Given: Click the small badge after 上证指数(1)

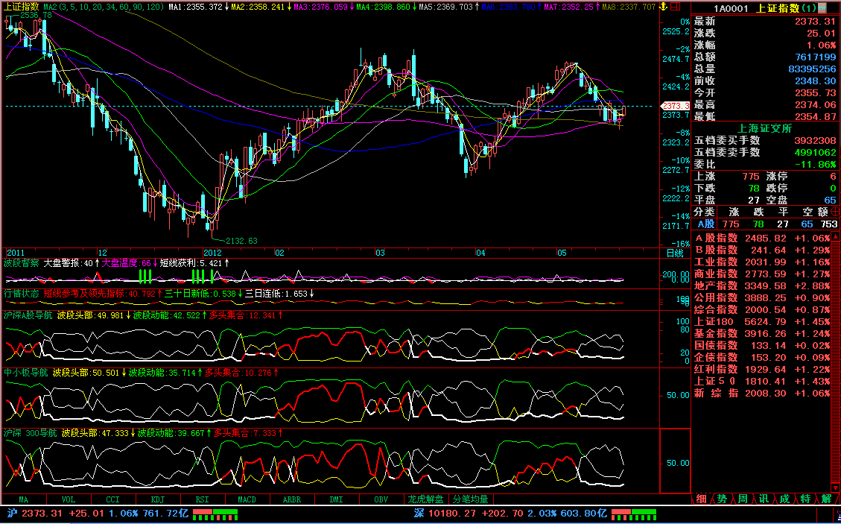Looking at the screenshot, I should coord(822,8).
